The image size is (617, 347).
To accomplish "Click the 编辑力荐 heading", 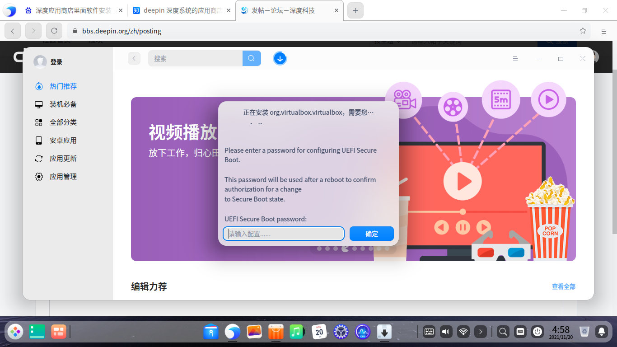I will pyautogui.click(x=149, y=286).
